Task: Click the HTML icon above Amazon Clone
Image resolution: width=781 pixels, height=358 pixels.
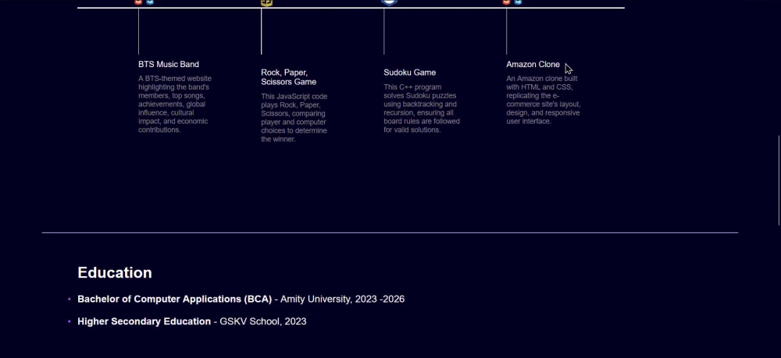Action: 507,2
